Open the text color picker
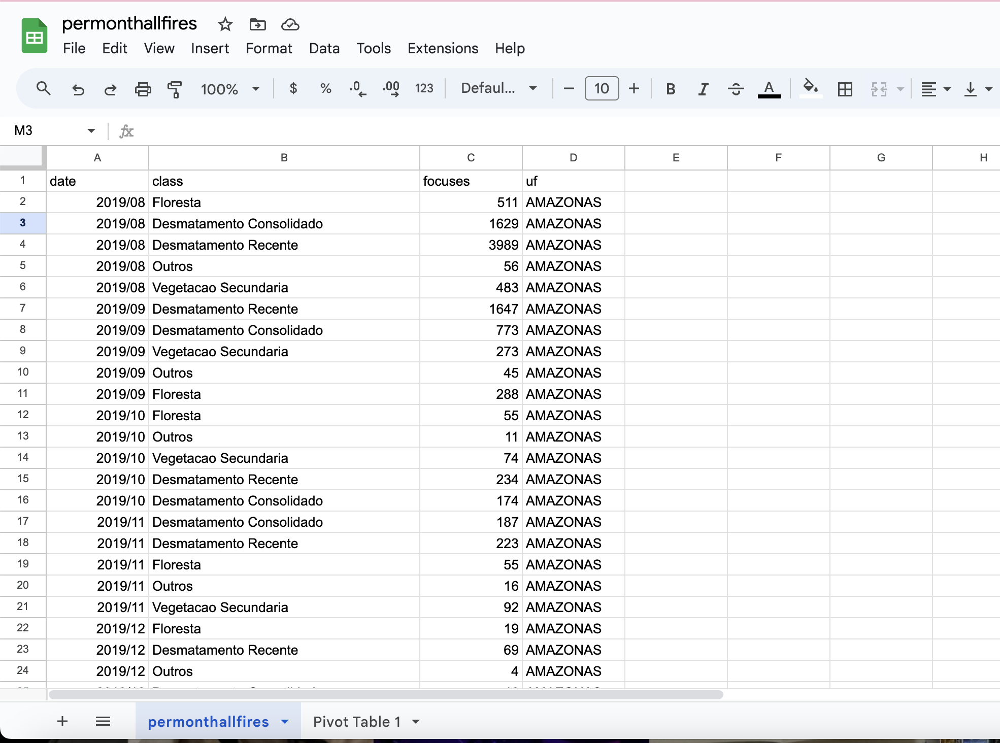 pyautogui.click(x=769, y=89)
